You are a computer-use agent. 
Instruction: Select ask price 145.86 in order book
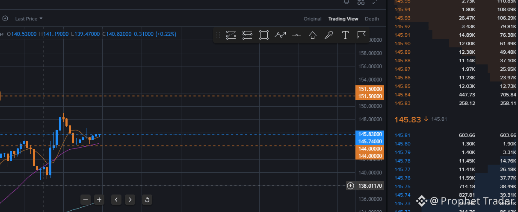point(402,78)
